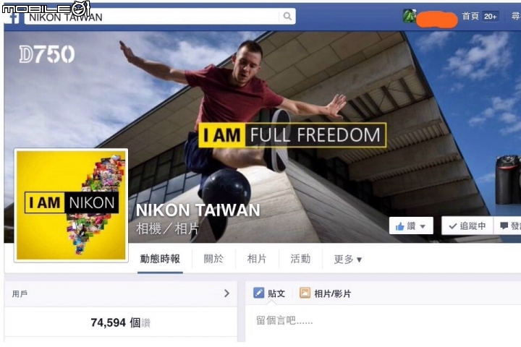Select the 動態時報 timeline tab
The width and height of the screenshot is (521, 347).
[160, 259]
